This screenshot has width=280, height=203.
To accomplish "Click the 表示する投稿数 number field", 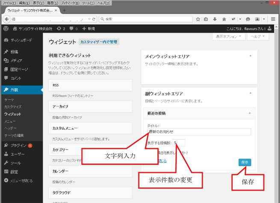I will pos(179,143).
